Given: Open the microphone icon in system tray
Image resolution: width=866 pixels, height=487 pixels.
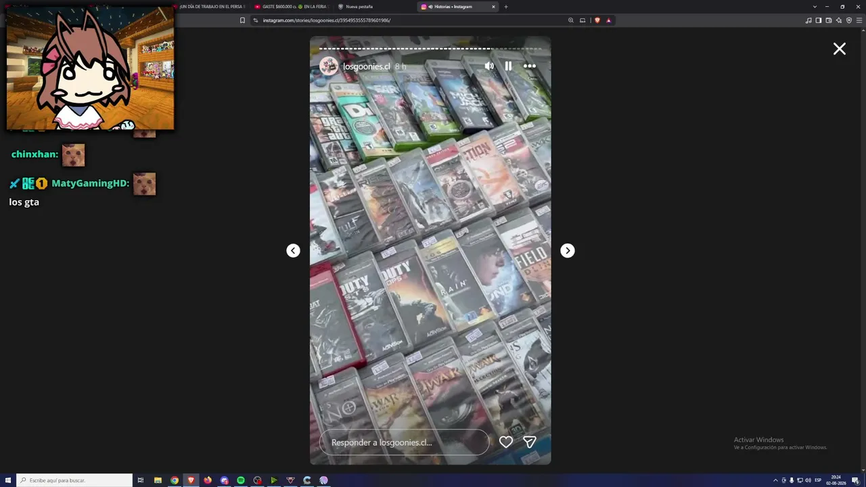Looking at the screenshot, I should (792, 480).
